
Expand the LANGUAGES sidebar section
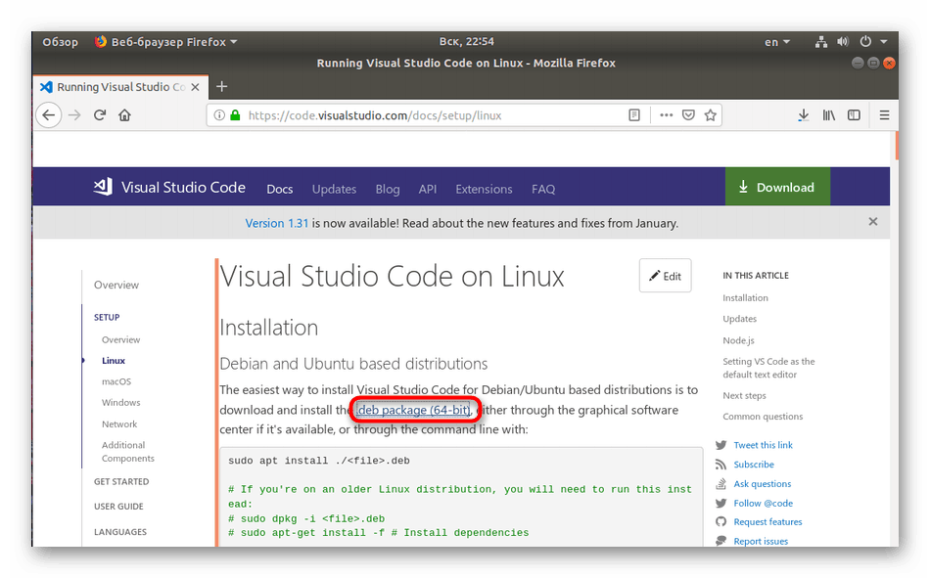click(x=119, y=532)
